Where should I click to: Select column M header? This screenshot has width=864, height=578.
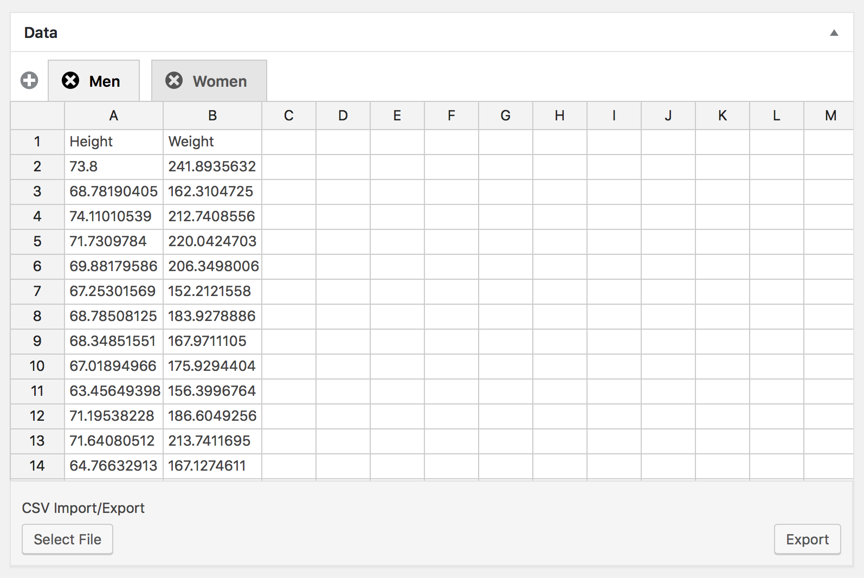pyautogui.click(x=829, y=115)
